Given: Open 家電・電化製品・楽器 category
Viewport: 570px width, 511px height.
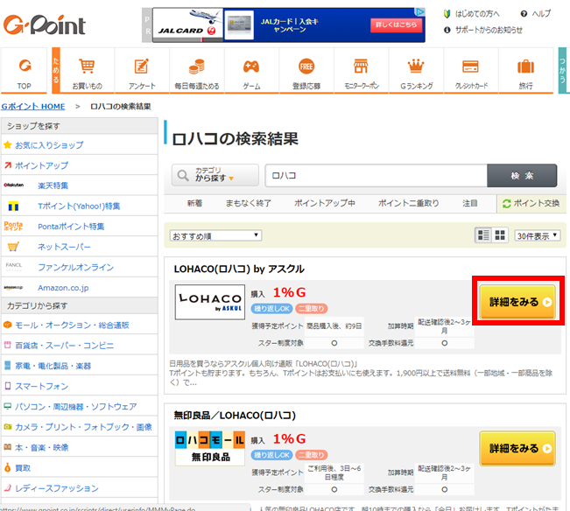Looking at the screenshot, I should coord(53,366).
